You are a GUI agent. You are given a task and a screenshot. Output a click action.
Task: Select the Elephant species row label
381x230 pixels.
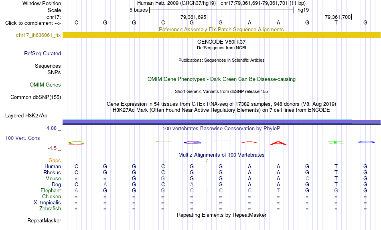pyautogui.click(x=51, y=191)
